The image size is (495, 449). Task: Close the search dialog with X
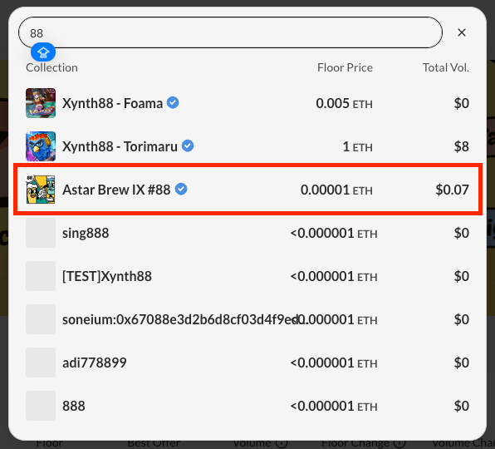462,32
